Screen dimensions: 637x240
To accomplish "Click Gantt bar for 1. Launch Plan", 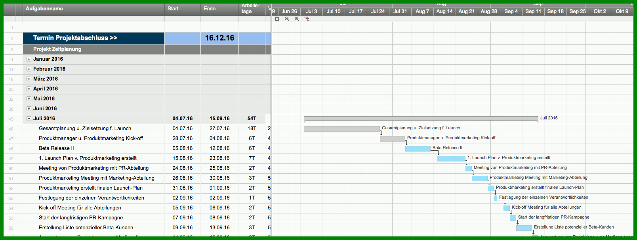I will tap(451, 158).
